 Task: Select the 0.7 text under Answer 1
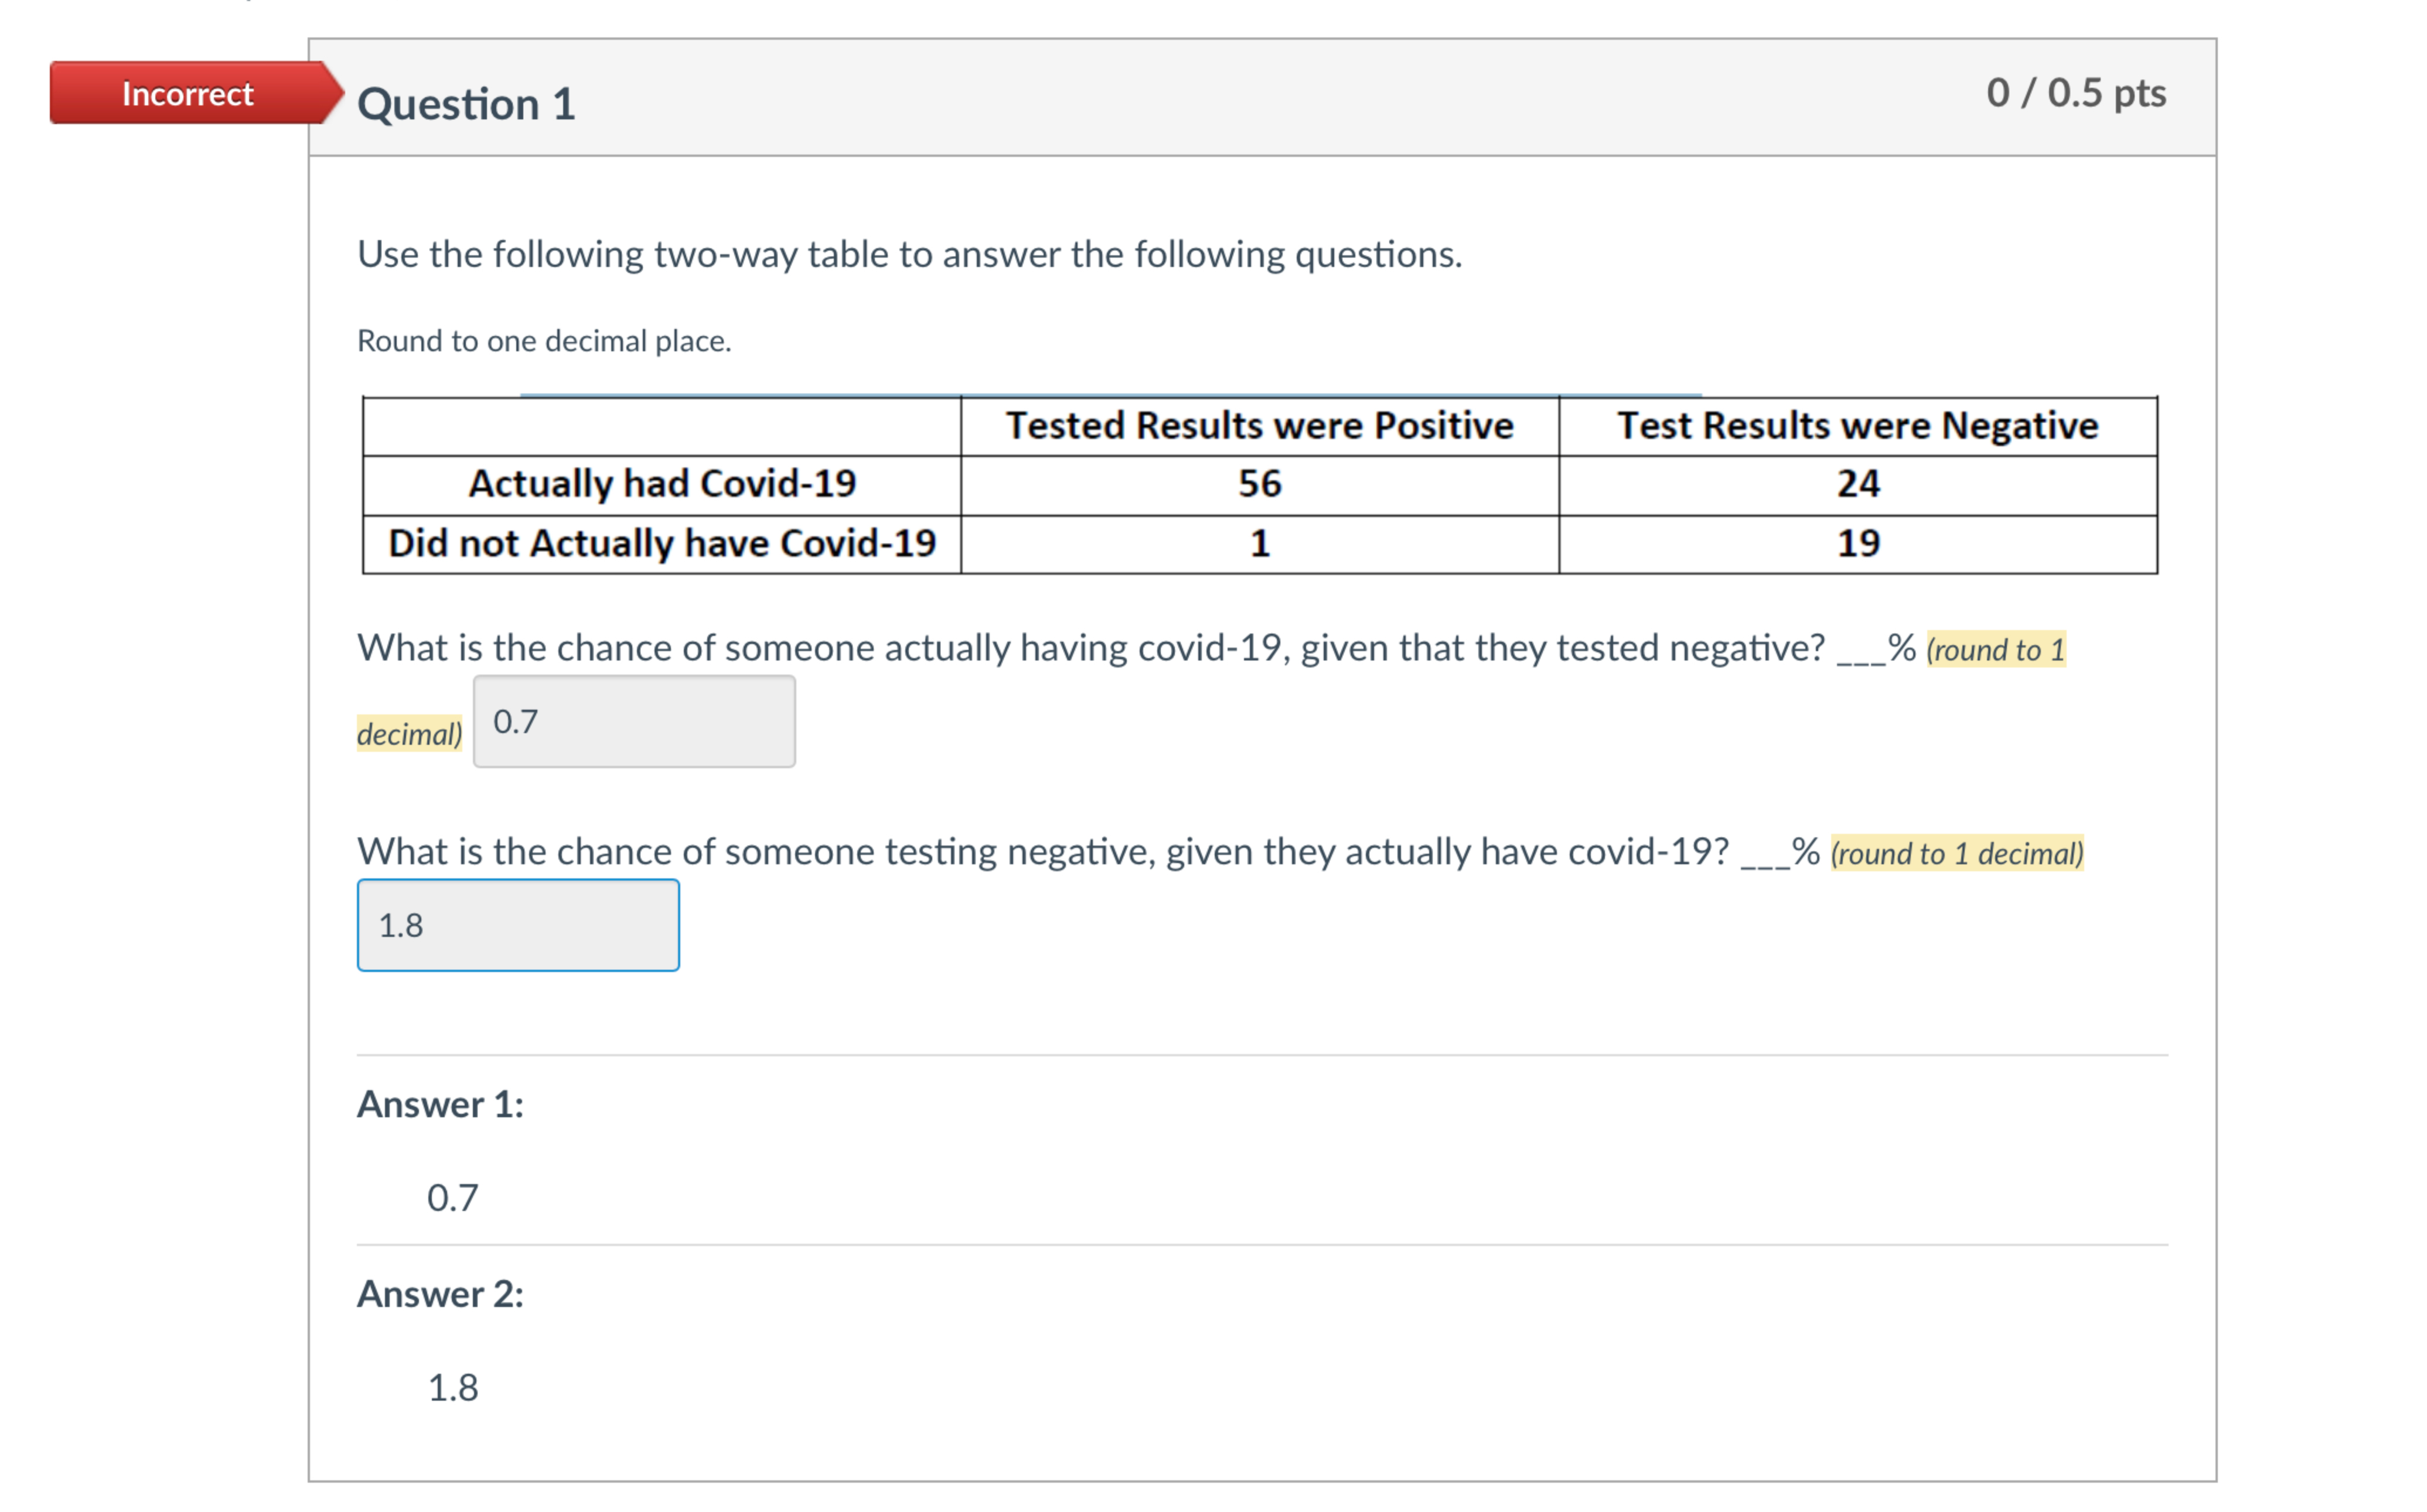[452, 1196]
